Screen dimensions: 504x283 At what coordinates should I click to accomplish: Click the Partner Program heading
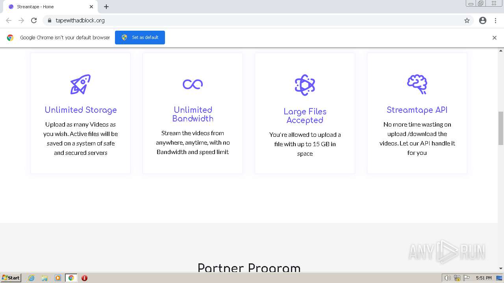pyautogui.click(x=249, y=268)
